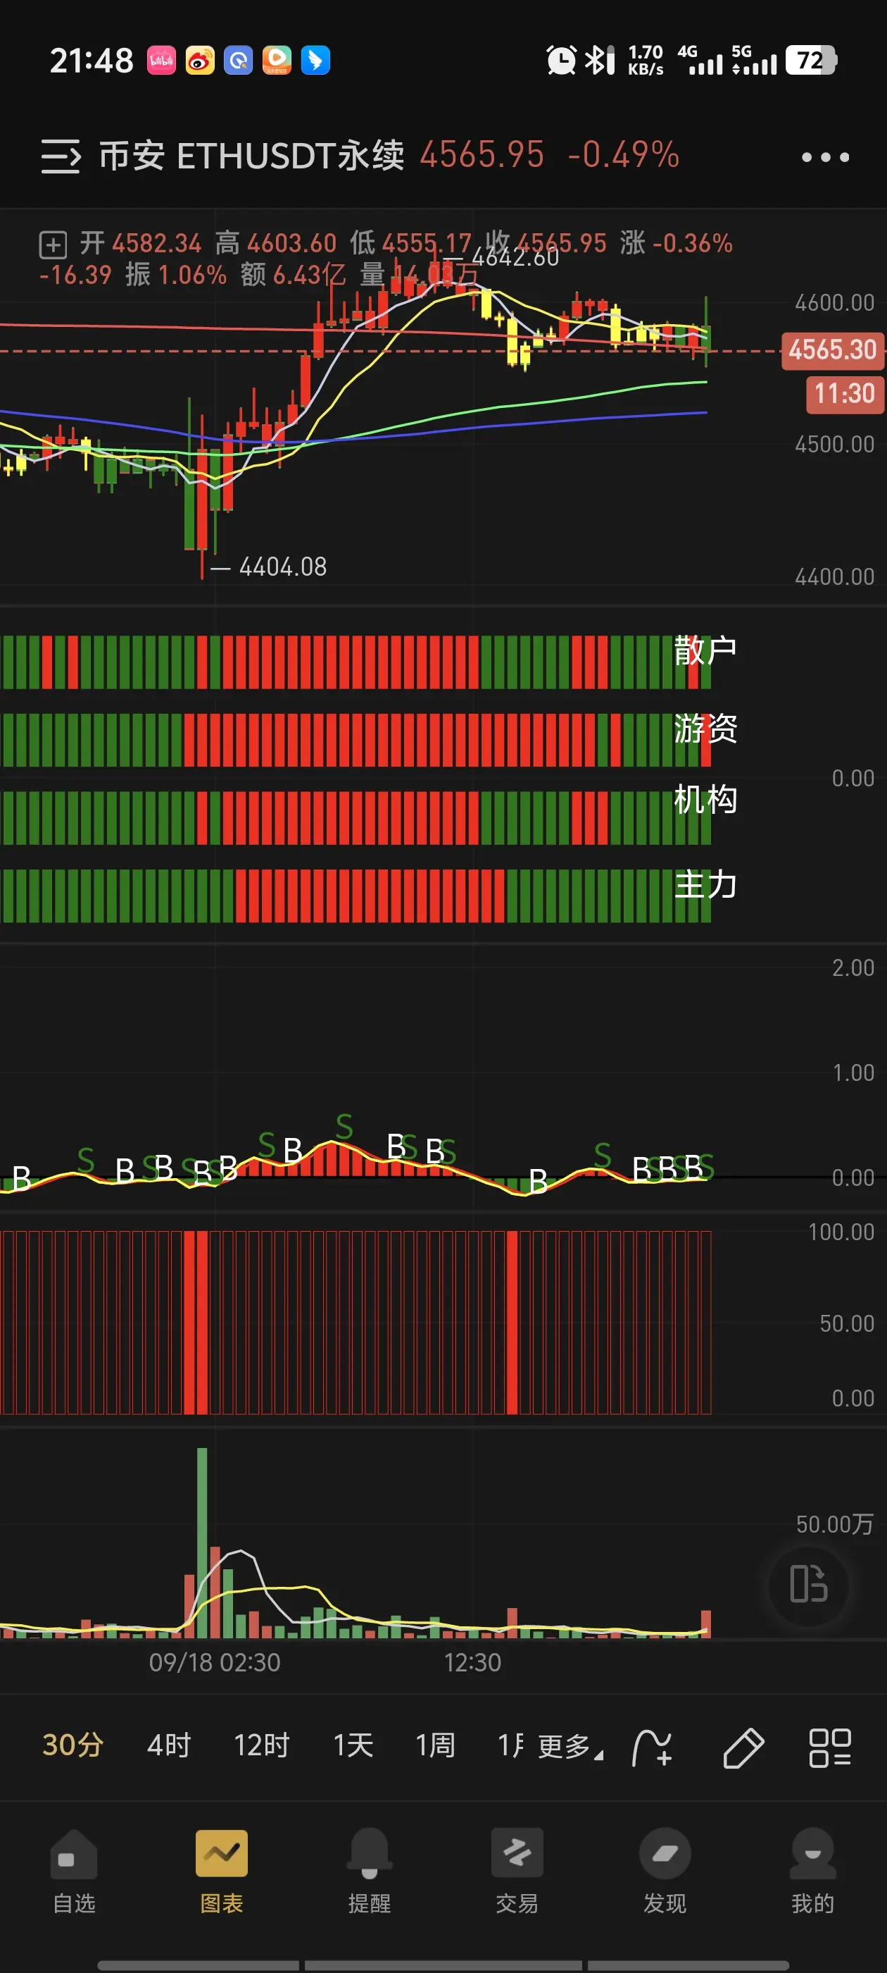Viewport: 887px width, 1973px height.
Task: Go to the 自选 watchlist tab
Action: [x=74, y=1871]
